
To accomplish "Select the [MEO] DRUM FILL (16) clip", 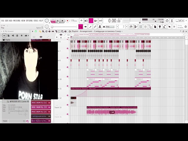I will pyautogui.click(x=41, y=103).
